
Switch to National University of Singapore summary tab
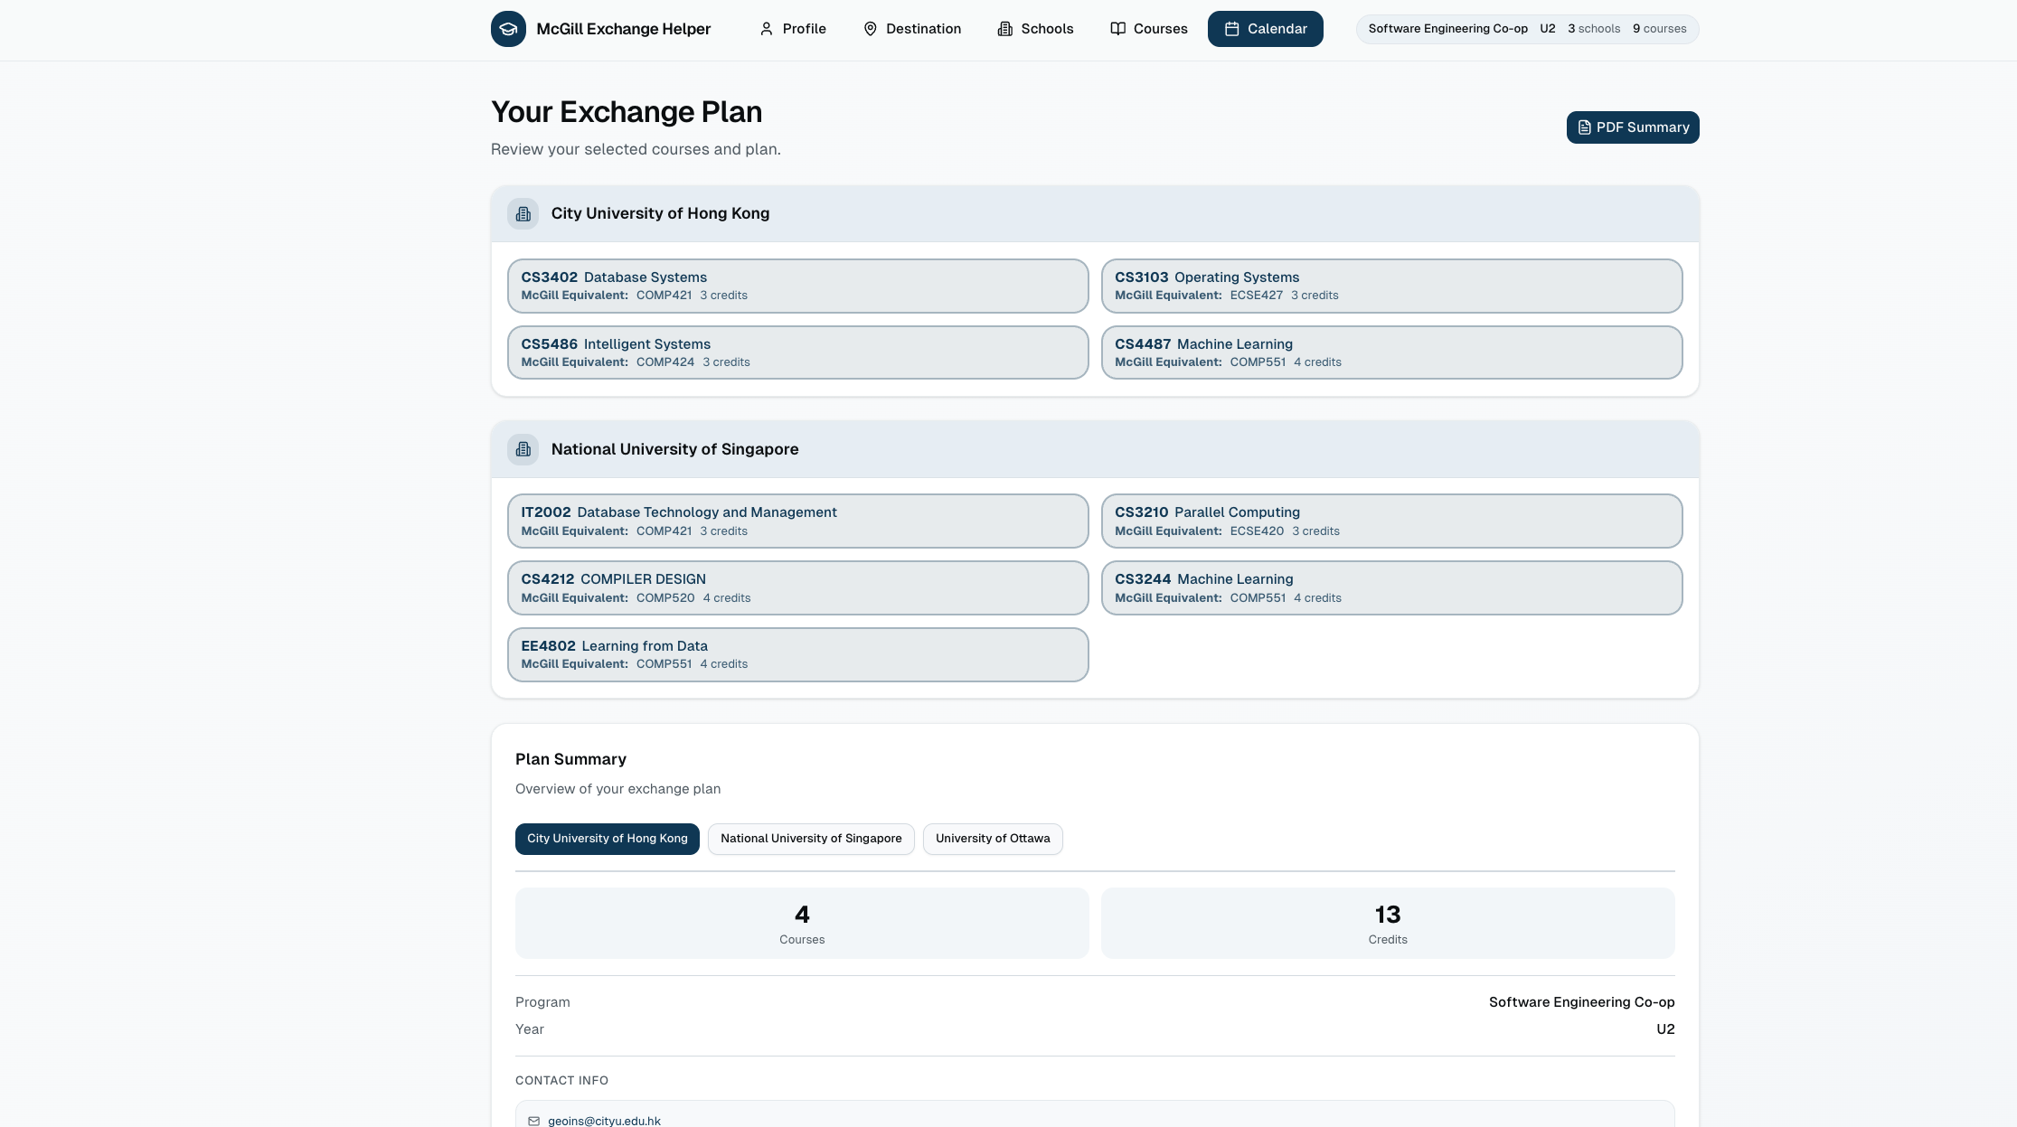point(810,839)
